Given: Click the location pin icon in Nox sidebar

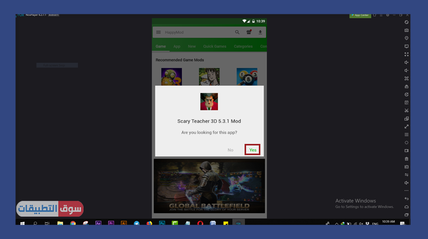Looking at the screenshot, I should point(407,38).
